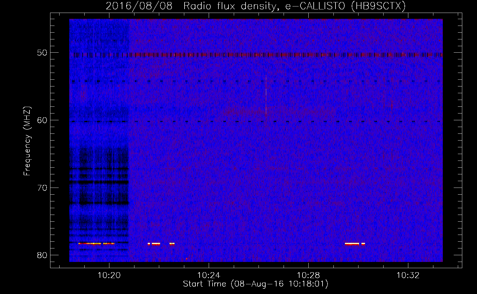This screenshot has height=294, width=477.
Task: Click the 50 frequency tick label
Action: coord(42,53)
